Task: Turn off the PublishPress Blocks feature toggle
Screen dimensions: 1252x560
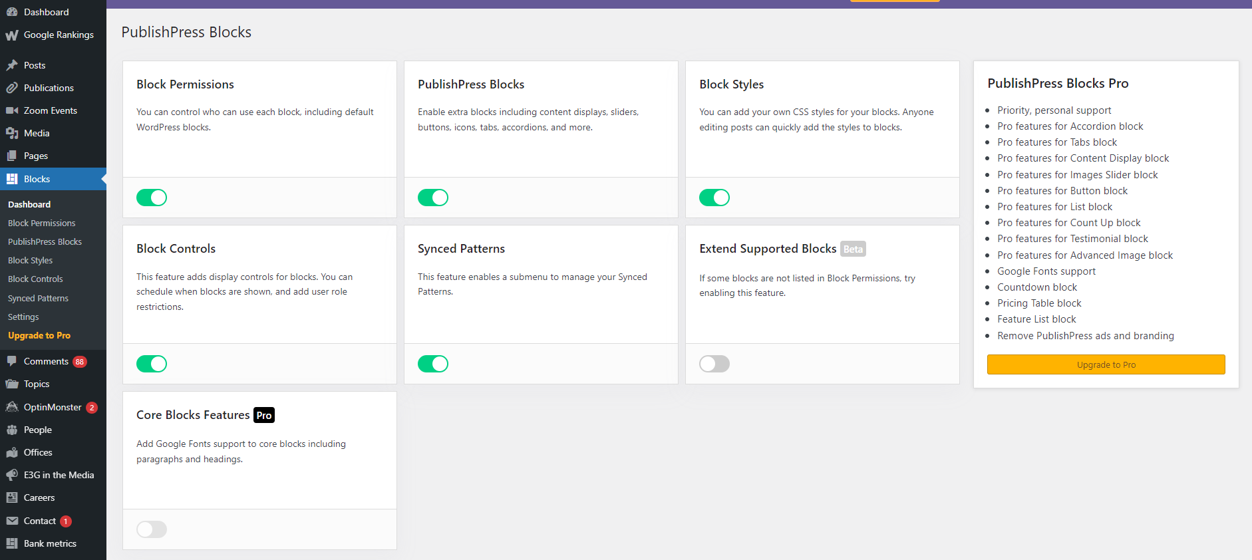Action: pos(433,198)
